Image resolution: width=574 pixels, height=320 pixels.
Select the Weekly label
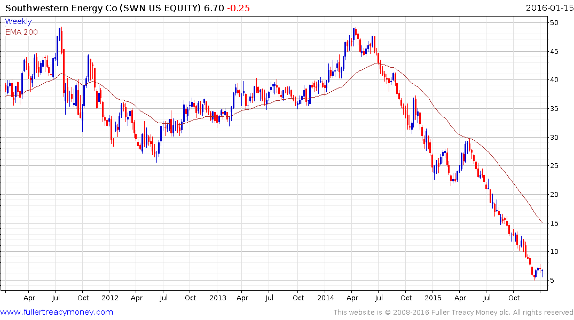(x=18, y=21)
